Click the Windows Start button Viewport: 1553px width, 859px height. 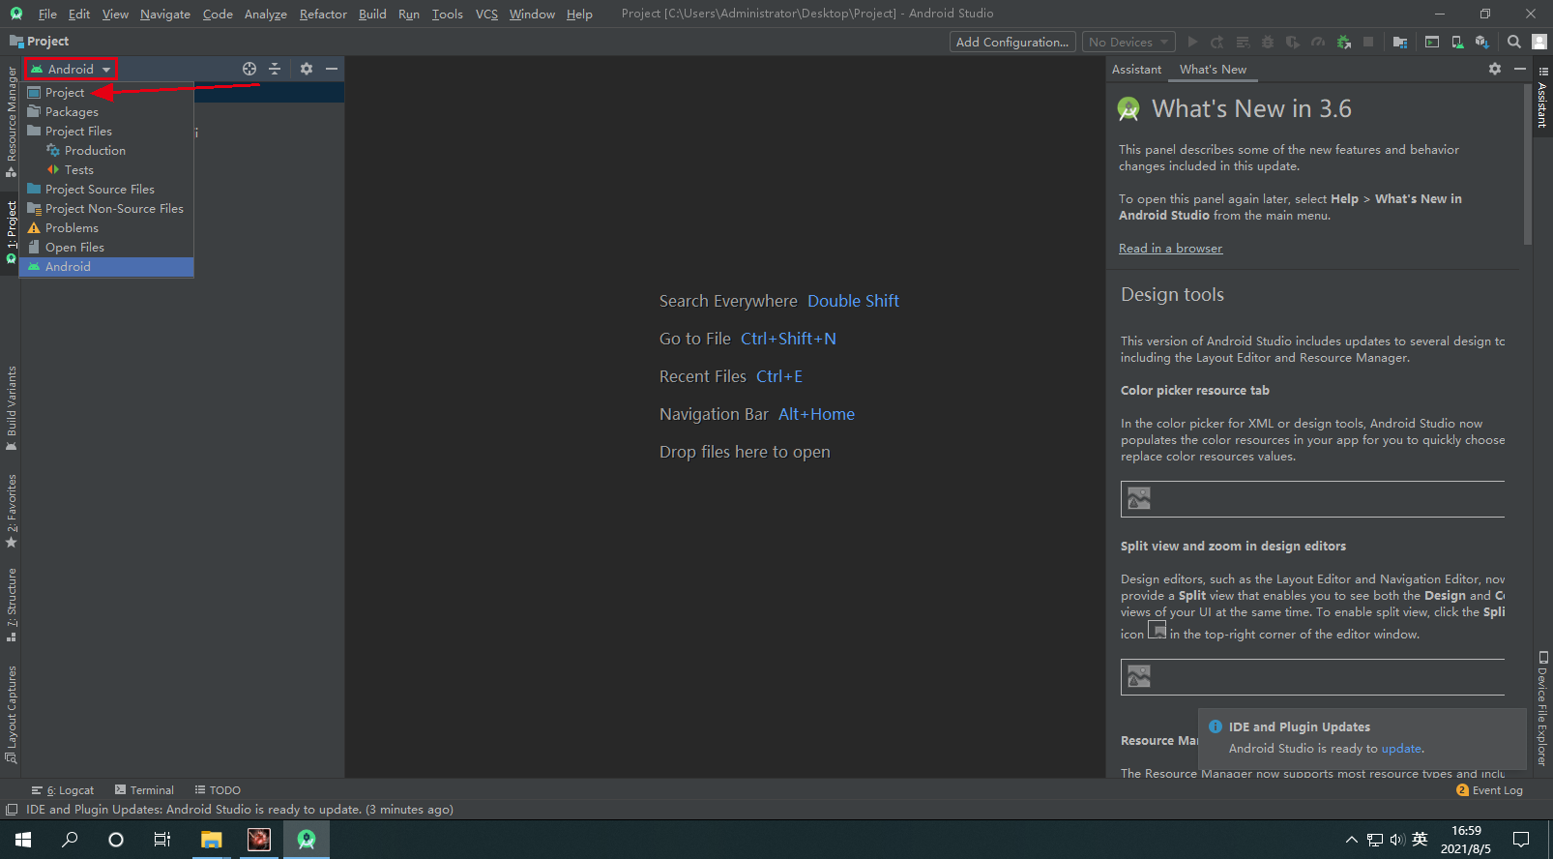(23, 840)
